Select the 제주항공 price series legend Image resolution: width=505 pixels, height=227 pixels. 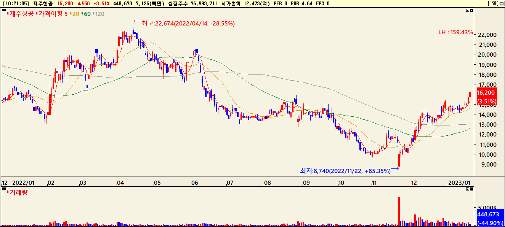coord(21,14)
